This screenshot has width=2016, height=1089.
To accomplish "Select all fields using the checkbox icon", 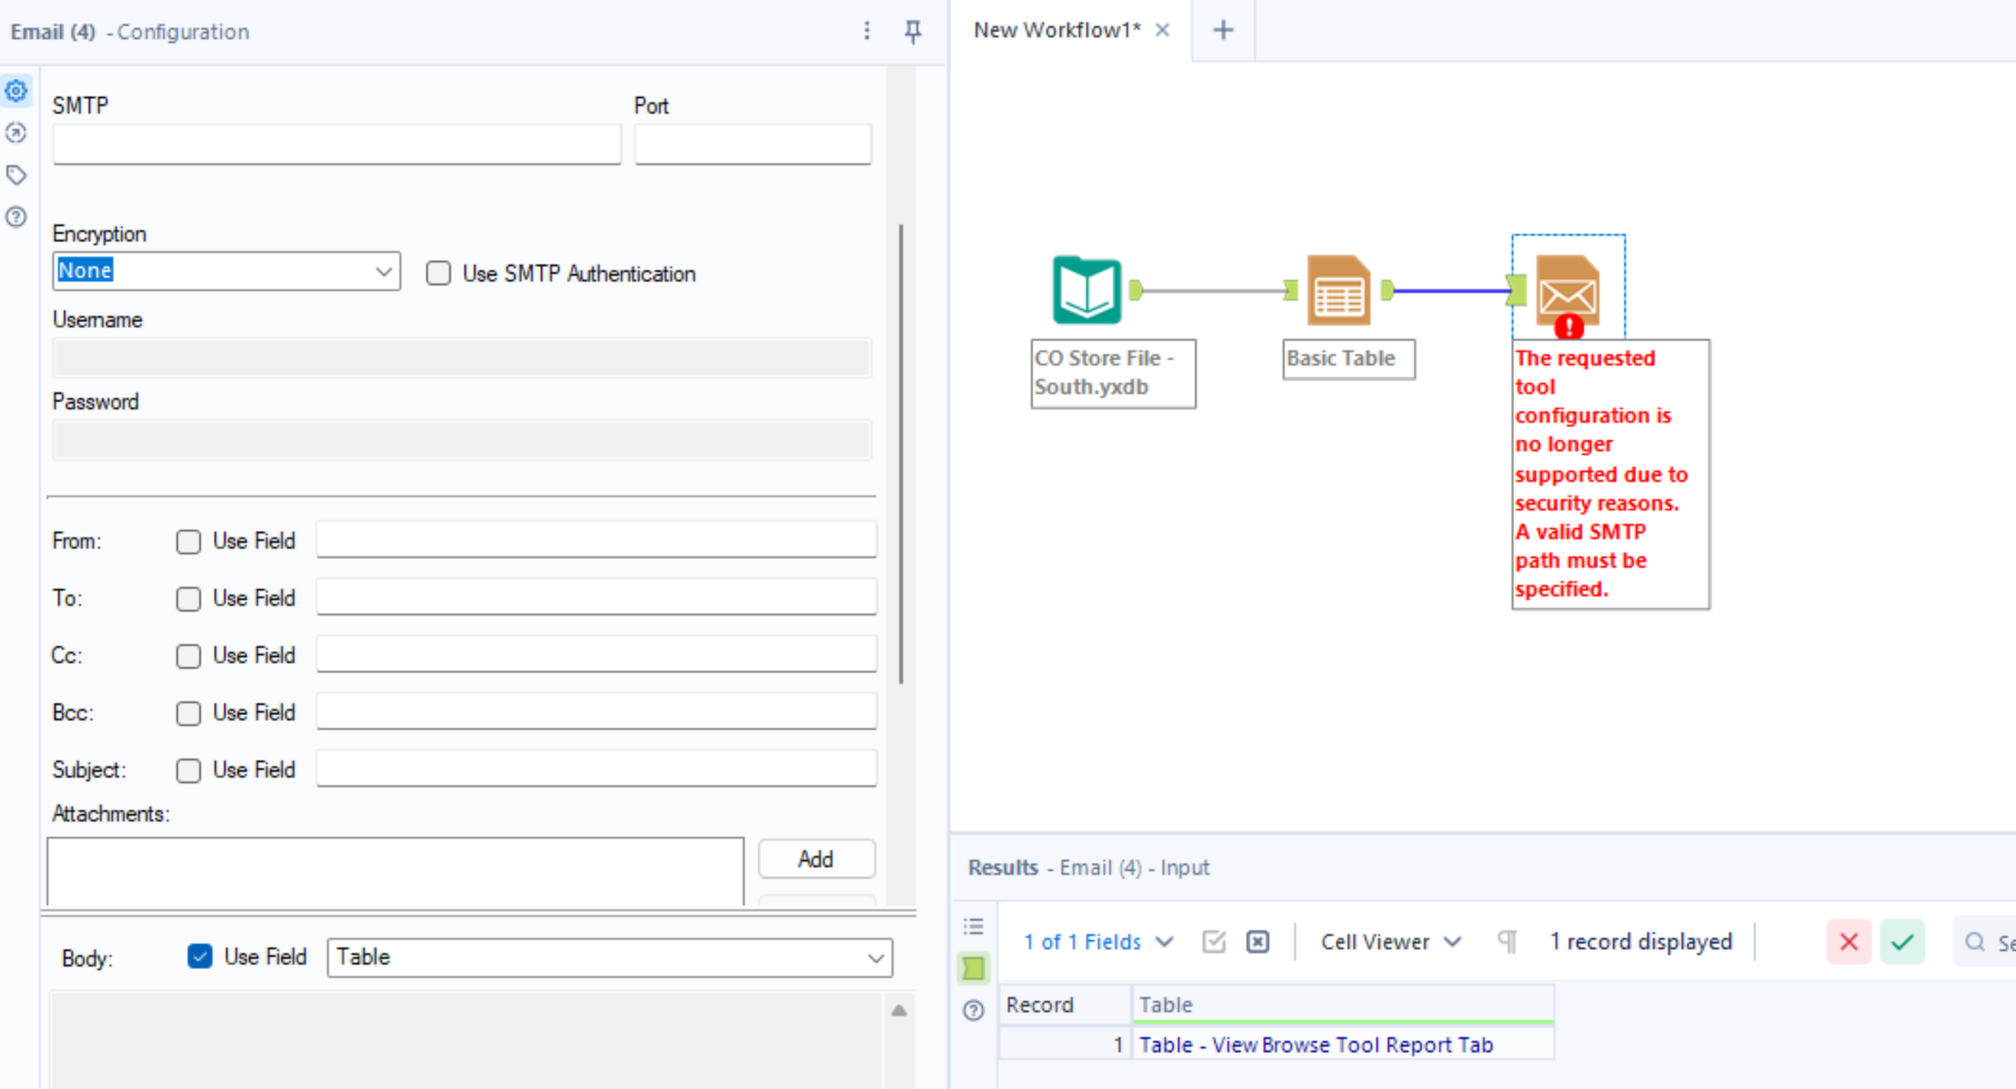I will [1214, 942].
